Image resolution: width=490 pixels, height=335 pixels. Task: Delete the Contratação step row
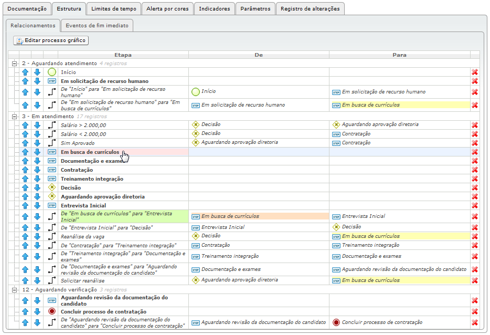tap(475, 170)
